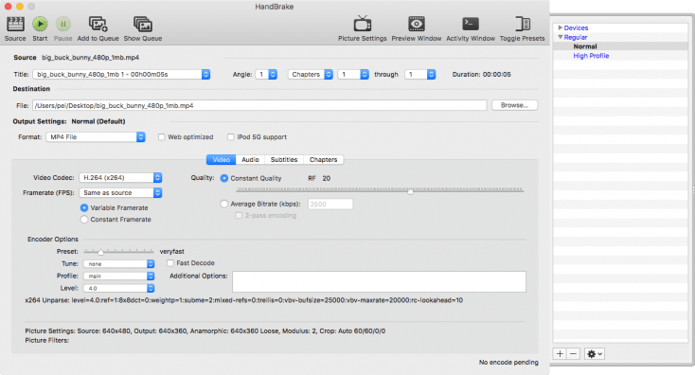Remove preset with the minus icon
The width and height of the screenshot is (695, 375).
573,354
